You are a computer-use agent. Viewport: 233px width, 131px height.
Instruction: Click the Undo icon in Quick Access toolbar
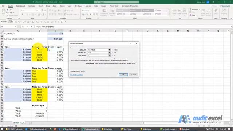[19, 22]
